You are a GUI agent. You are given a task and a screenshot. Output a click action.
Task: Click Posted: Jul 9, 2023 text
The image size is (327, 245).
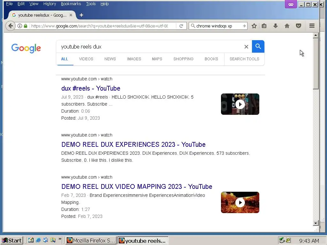[x=80, y=118]
